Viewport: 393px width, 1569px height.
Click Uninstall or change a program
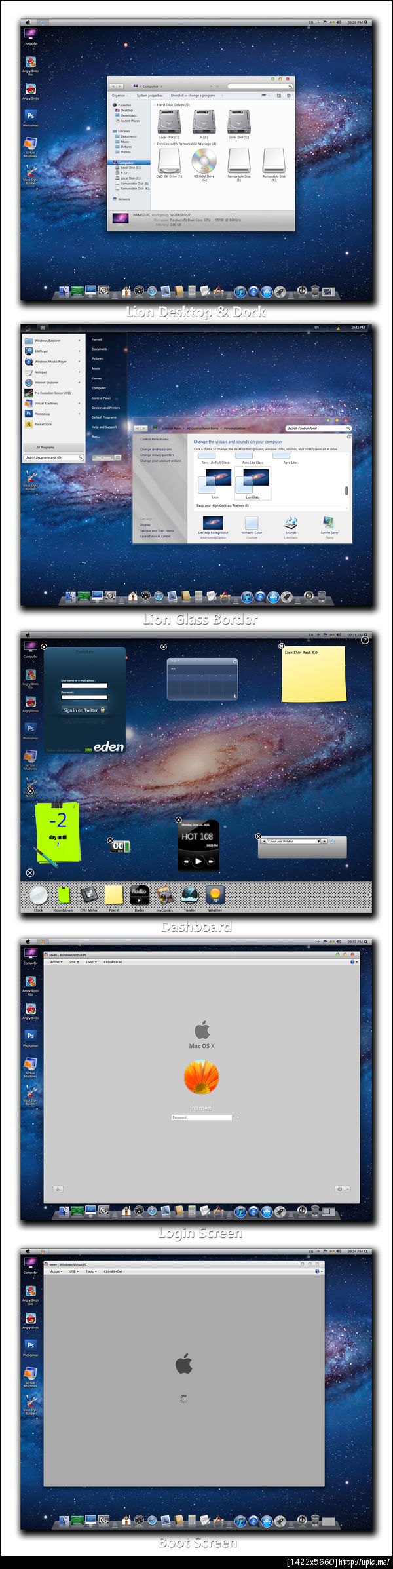click(193, 96)
